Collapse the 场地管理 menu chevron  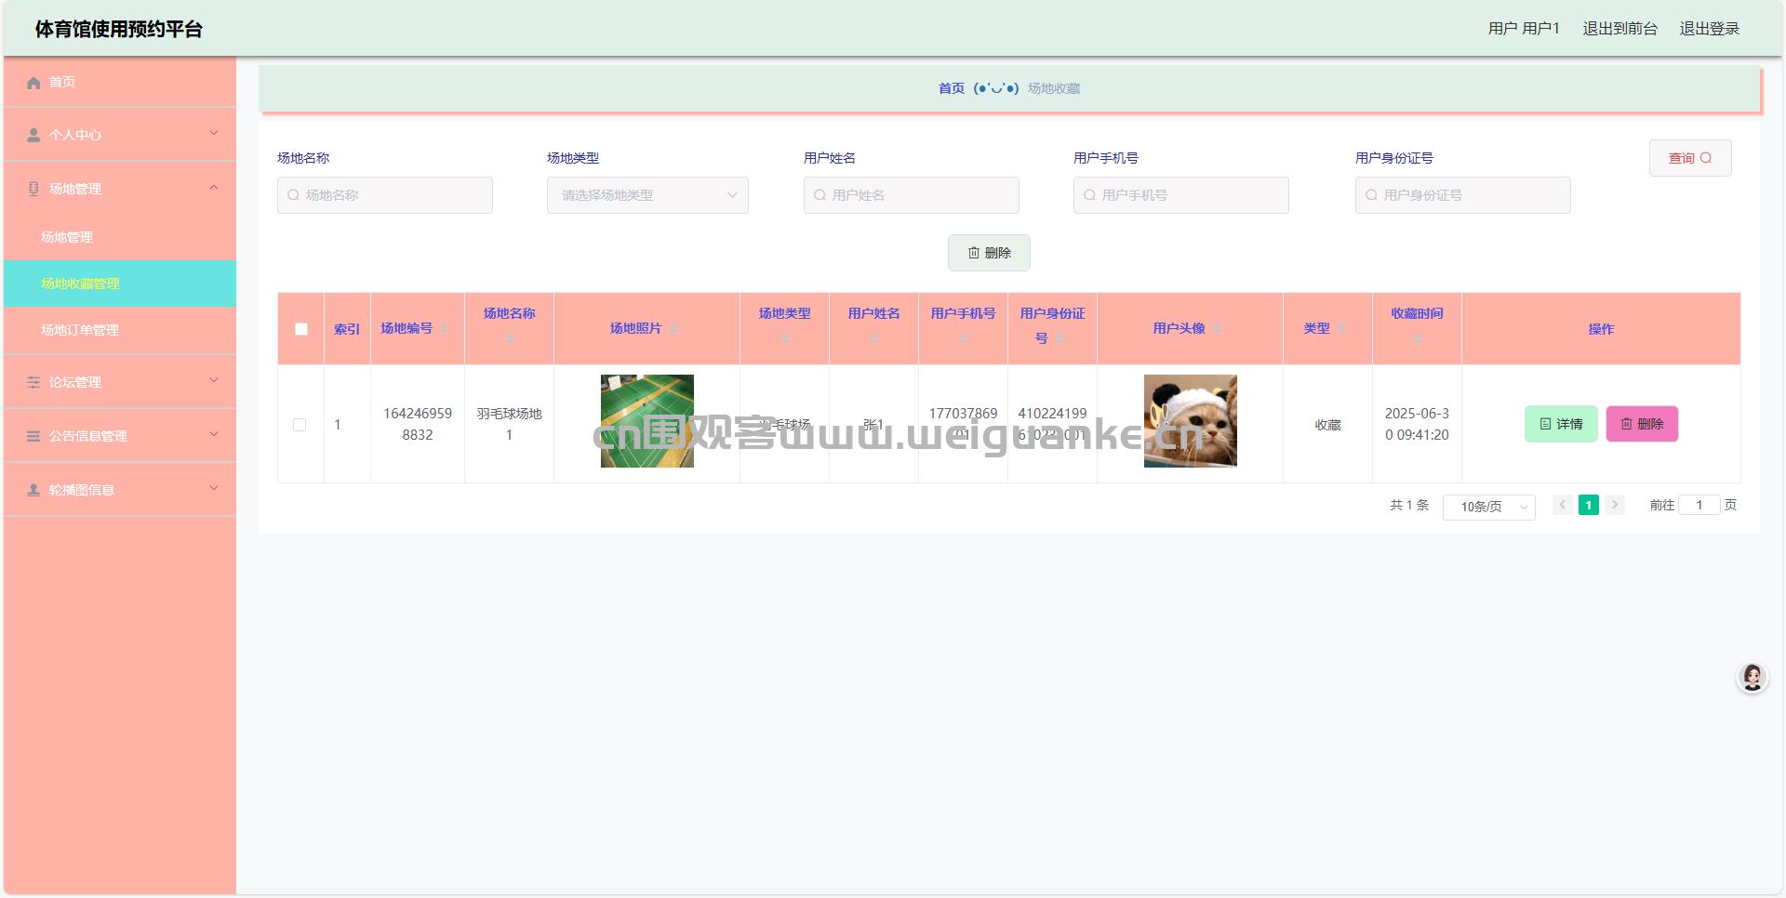[214, 188]
